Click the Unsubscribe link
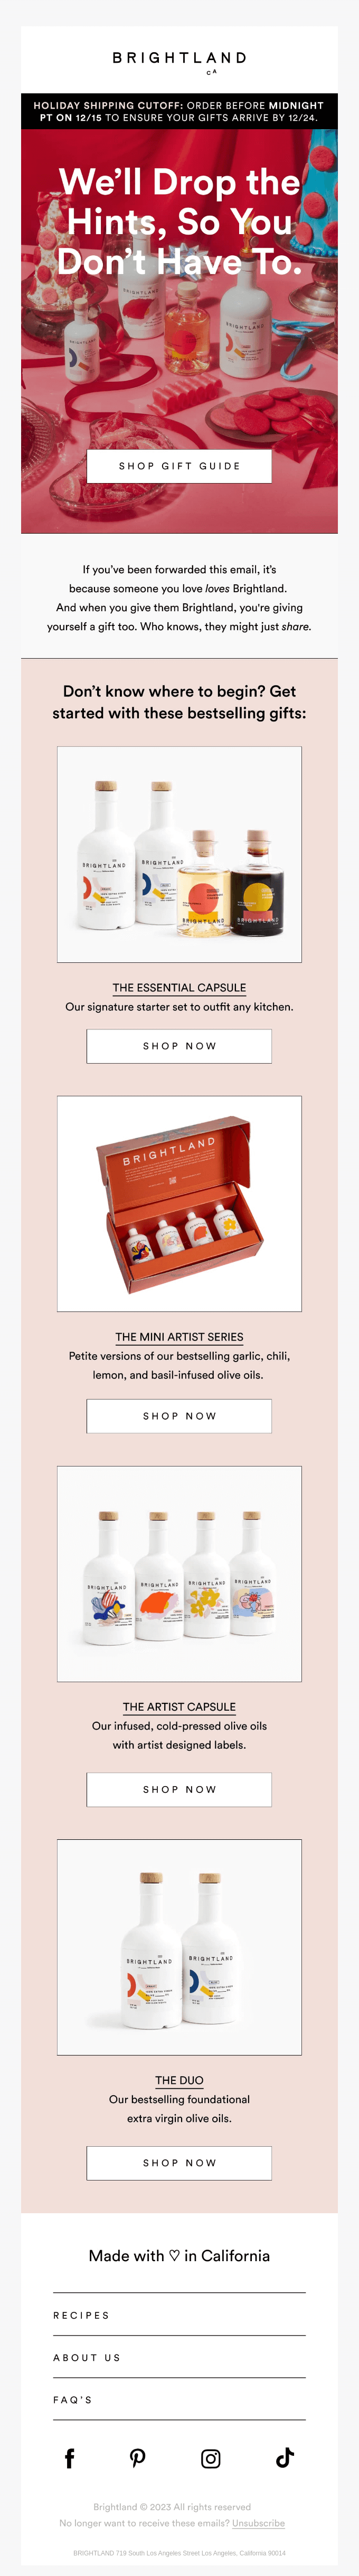The image size is (359, 2576). coord(258,2523)
